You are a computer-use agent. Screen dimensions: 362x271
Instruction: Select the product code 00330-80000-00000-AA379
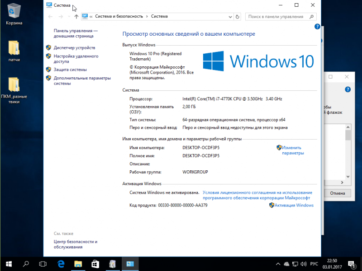click(183, 206)
